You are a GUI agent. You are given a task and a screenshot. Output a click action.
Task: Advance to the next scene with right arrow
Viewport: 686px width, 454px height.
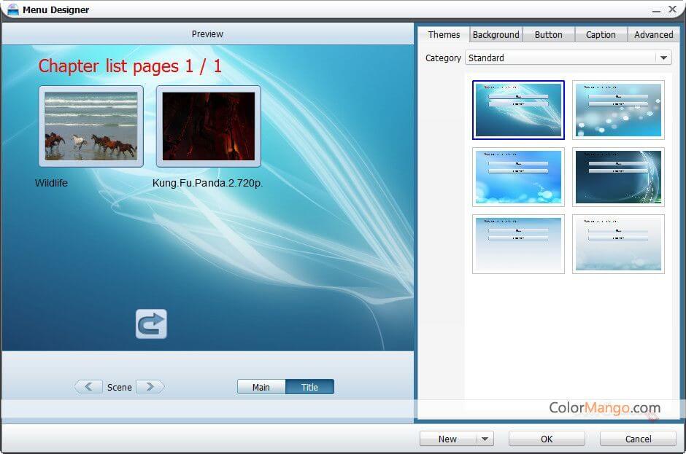(150, 387)
